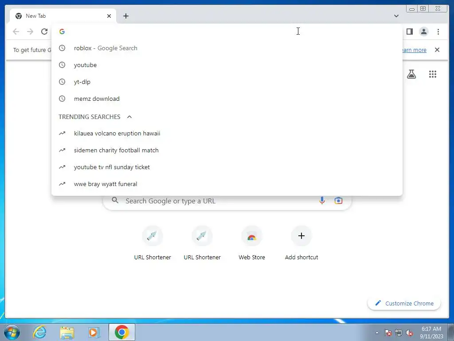Image resolution: width=454 pixels, height=341 pixels.
Task: Click the omnibox address field
Action: (x=227, y=32)
